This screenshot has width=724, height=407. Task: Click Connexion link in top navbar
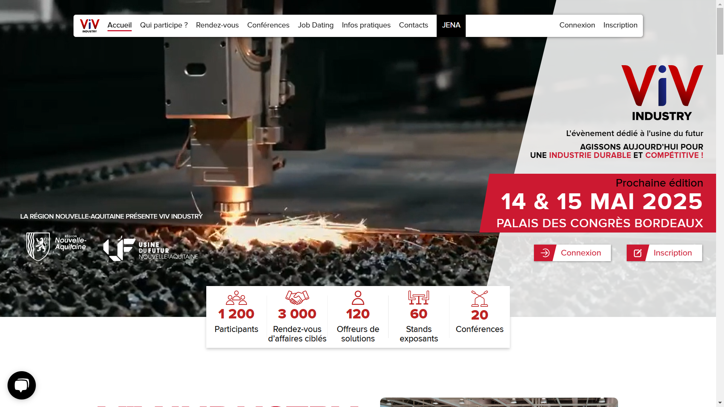(577, 25)
